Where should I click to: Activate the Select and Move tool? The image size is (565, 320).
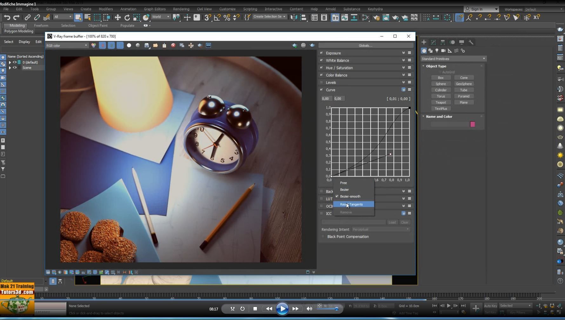tap(118, 17)
